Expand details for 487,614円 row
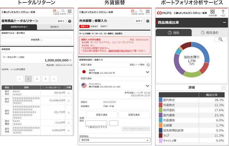Screen dimensions: 229x146 (x=68, y=93)
